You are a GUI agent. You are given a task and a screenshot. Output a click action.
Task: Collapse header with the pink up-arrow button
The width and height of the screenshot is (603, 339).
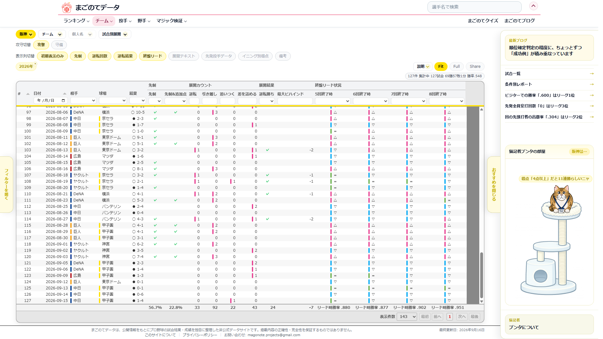534,6
